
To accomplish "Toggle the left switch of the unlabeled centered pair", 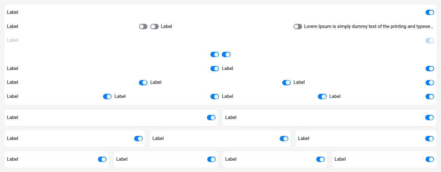I will tap(215, 55).
